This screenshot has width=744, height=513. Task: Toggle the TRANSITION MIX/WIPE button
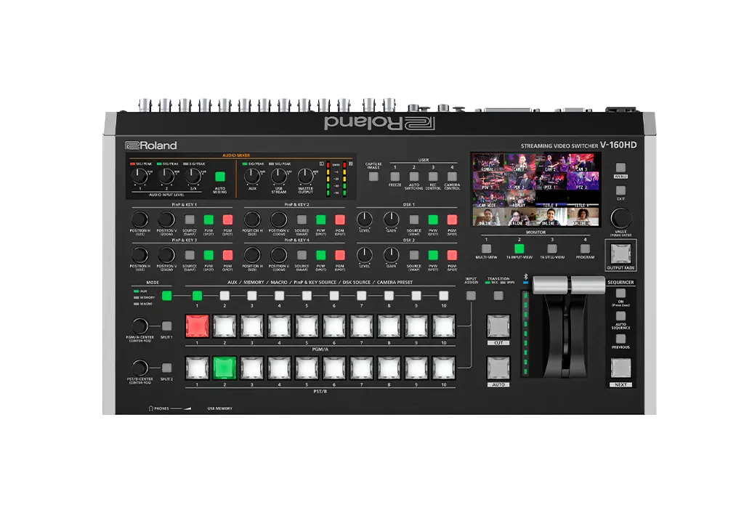point(498,296)
